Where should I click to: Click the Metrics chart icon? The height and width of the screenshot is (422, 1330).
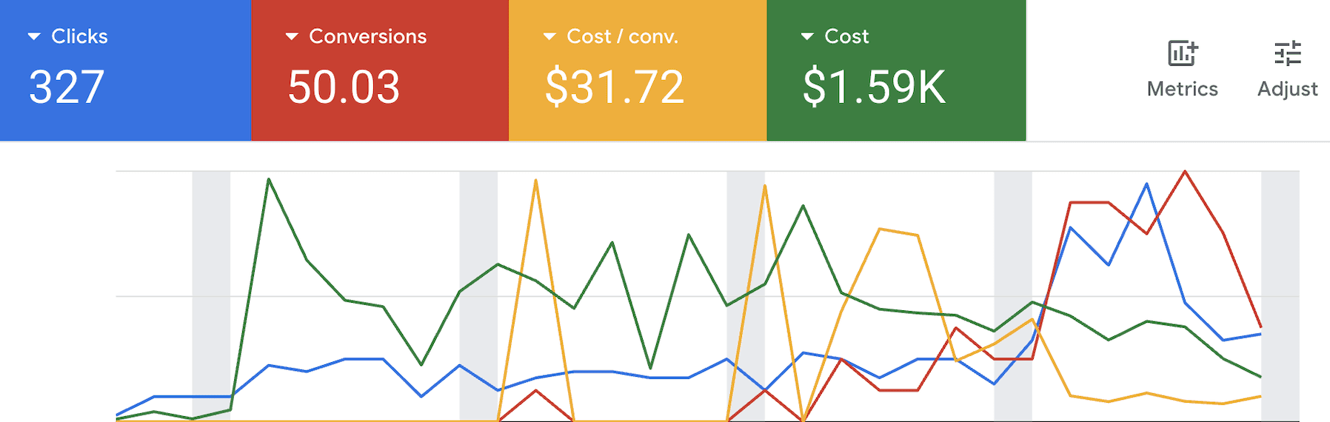tap(1183, 53)
